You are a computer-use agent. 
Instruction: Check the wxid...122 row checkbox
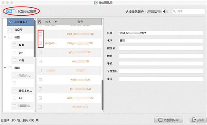click(40, 98)
